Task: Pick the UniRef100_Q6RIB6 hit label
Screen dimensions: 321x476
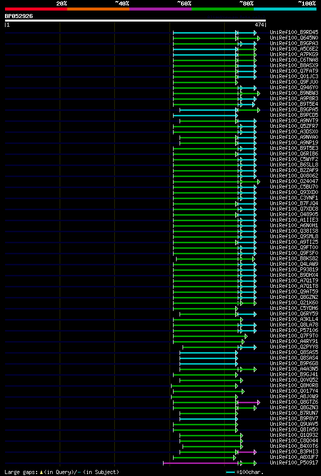Action: 294,154
